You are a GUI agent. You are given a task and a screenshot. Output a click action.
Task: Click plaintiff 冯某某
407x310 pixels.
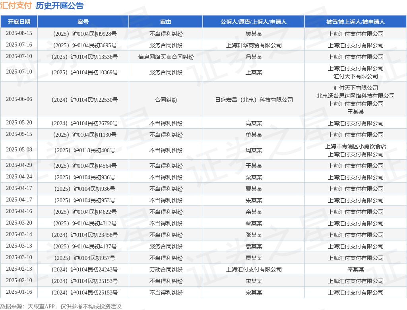tap(254, 57)
